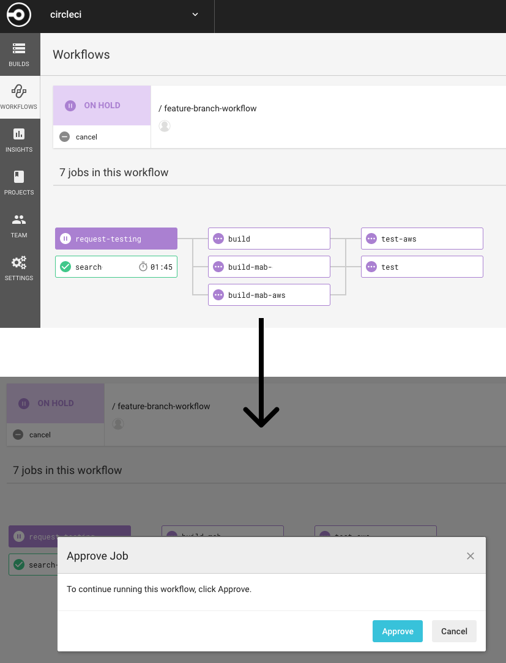Switch to Workflows in sidebar
Screen dimensions: 506x663
pos(19,97)
